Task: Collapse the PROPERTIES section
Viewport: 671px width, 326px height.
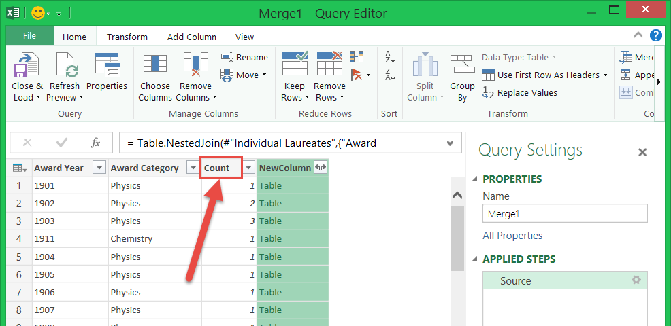Action: 474,179
